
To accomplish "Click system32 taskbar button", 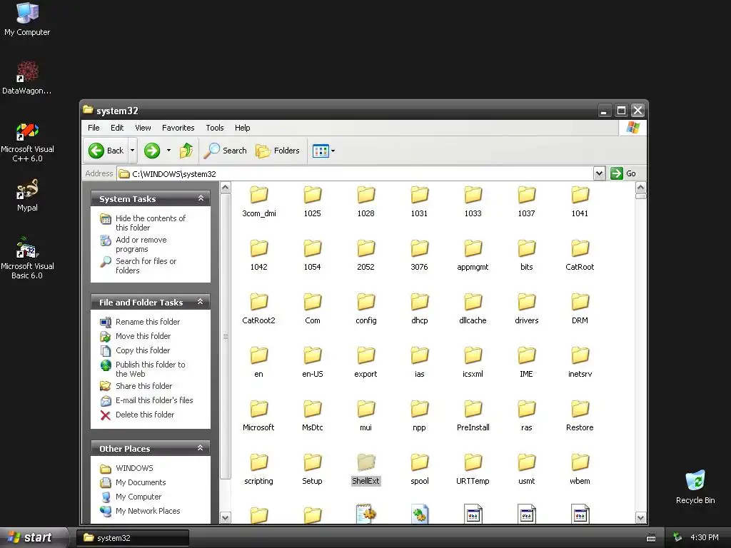I will coord(132,538).
